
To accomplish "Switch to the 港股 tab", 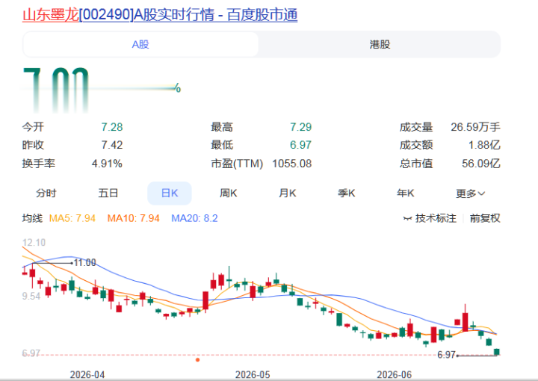I will (x=380, y=44).
